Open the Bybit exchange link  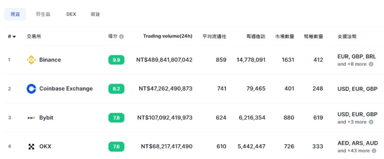46,118
